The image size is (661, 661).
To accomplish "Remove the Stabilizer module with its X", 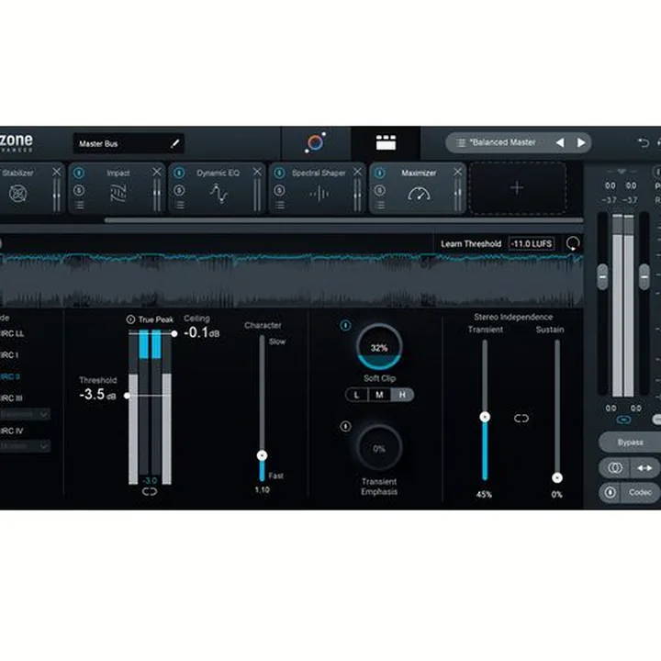I will pos(57,172).
